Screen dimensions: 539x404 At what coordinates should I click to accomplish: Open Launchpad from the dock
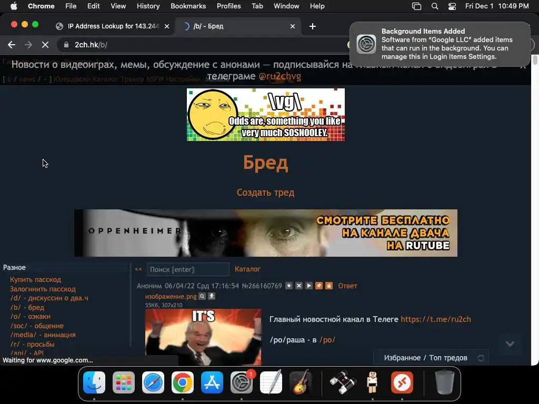coord(124,382)
